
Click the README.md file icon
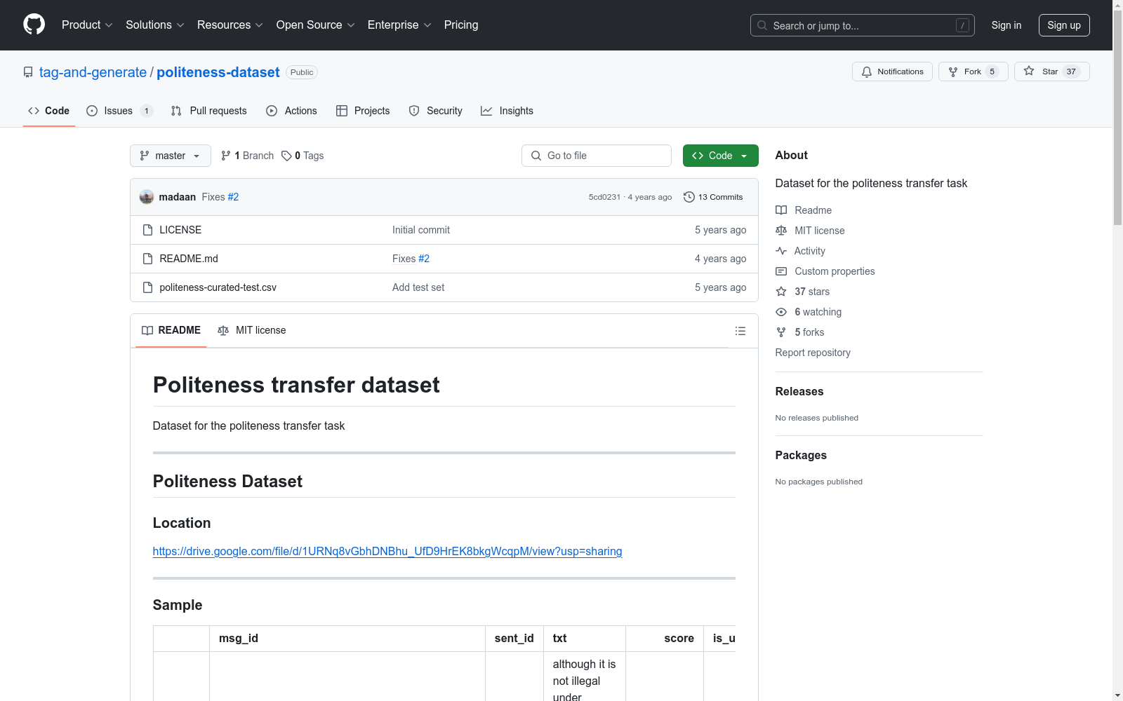pos(147,259)
